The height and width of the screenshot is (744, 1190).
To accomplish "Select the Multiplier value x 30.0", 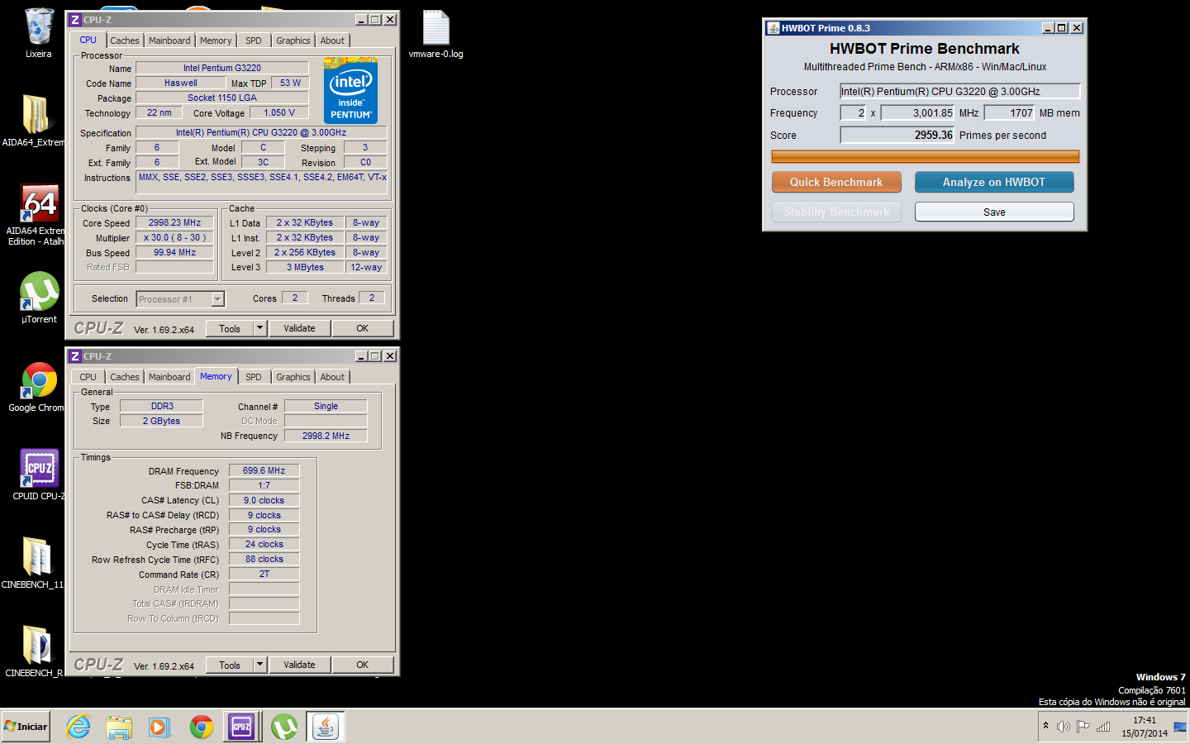I will pyautogui.click(x=174, y=237).
